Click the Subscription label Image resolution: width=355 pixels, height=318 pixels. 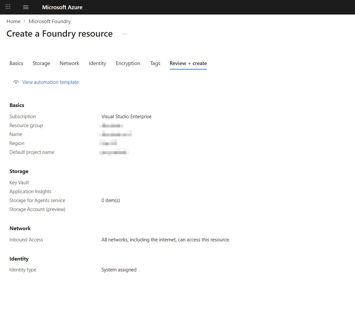tap(23, 117)
